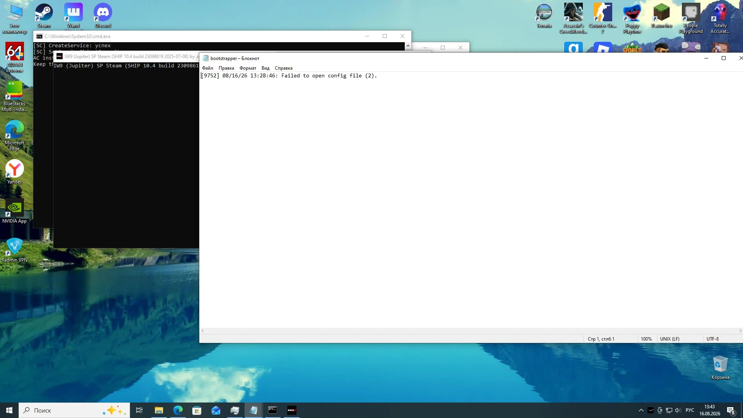Open the AIDA64 Extreme desktop shortcut
The width and height of the screenshot is (743, 418).
14,57
